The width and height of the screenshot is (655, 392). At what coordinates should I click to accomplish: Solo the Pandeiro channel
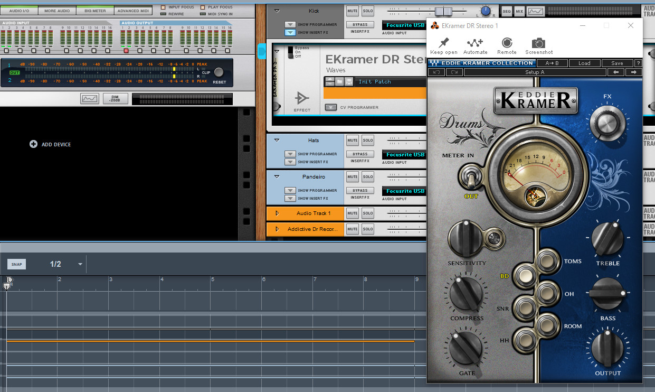click(x=368, y=176)
